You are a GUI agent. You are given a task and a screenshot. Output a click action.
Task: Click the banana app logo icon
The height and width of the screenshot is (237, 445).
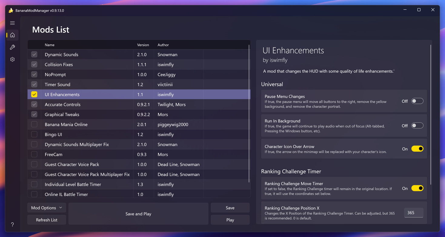tap(11, 10)
